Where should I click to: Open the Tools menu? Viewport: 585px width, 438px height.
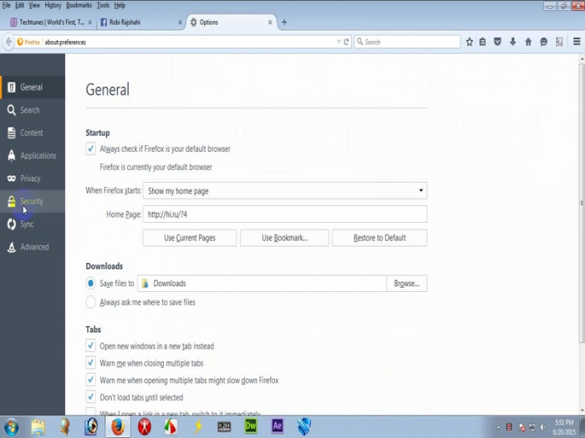pos(103,5)
